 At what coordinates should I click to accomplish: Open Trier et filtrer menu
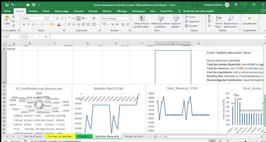[x=219, y=22]
